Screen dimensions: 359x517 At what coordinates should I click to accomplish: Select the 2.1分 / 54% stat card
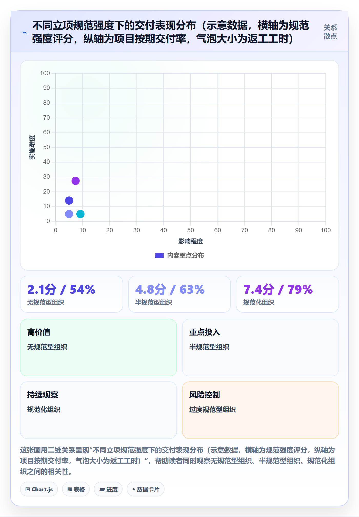pyautogui.click(x=72, y=294)
